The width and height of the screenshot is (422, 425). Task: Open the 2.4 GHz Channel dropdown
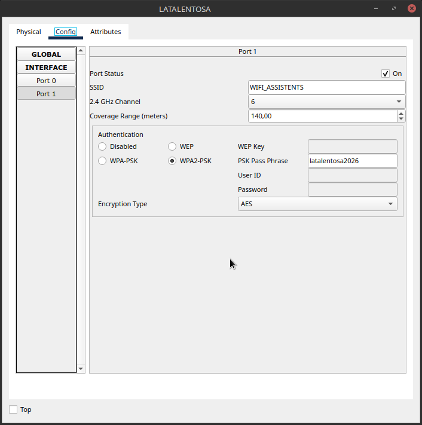click(x=326, y=102)
